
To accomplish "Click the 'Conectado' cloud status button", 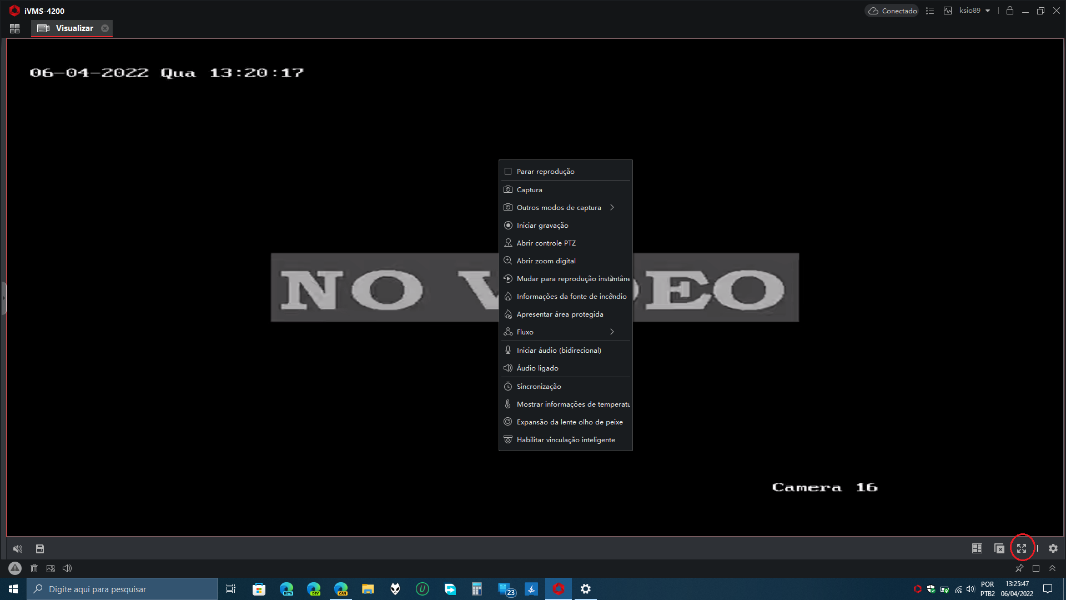I will 892,11.
